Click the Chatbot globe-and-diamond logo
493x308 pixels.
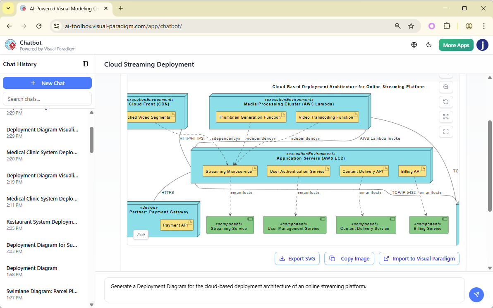[10, 45]
